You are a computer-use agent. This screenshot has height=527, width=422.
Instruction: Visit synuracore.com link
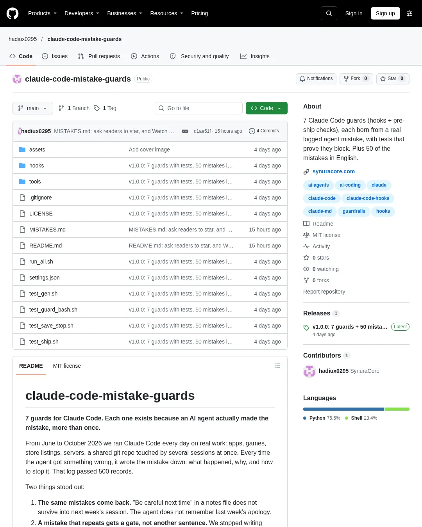coord(334,171)
